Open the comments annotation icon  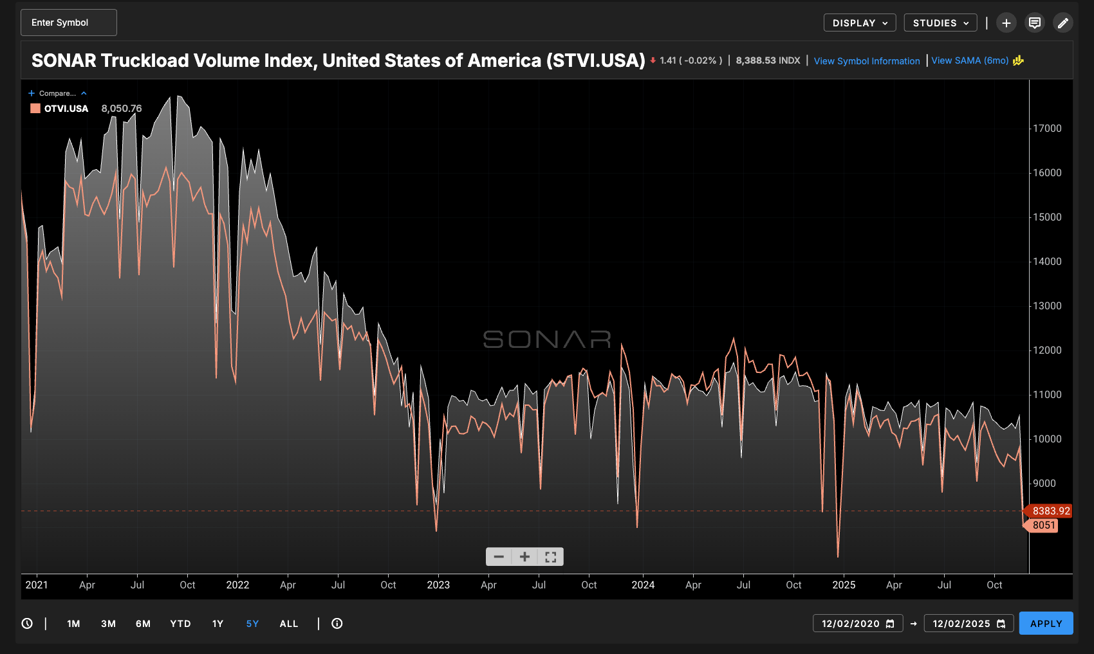pyautogui.click(x=1035, y=23)
